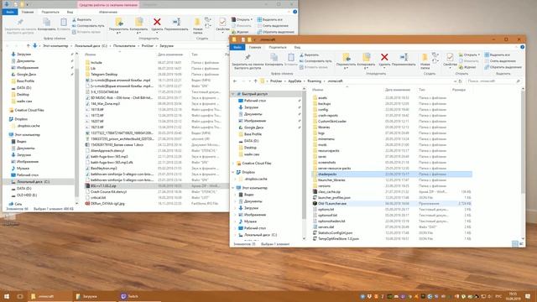
Task: Open Вид tab in Загрузки window
Action: click(x=70, y=12)
